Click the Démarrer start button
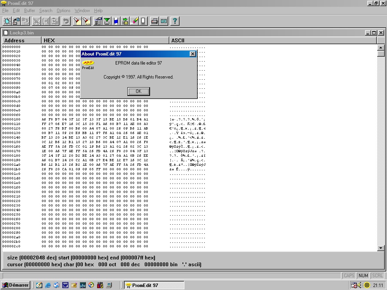 point(15,285)
